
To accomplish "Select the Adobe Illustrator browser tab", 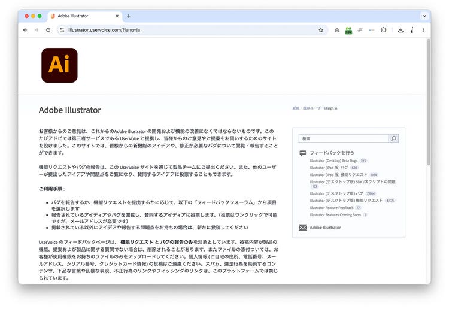I will tap(85, 16).
